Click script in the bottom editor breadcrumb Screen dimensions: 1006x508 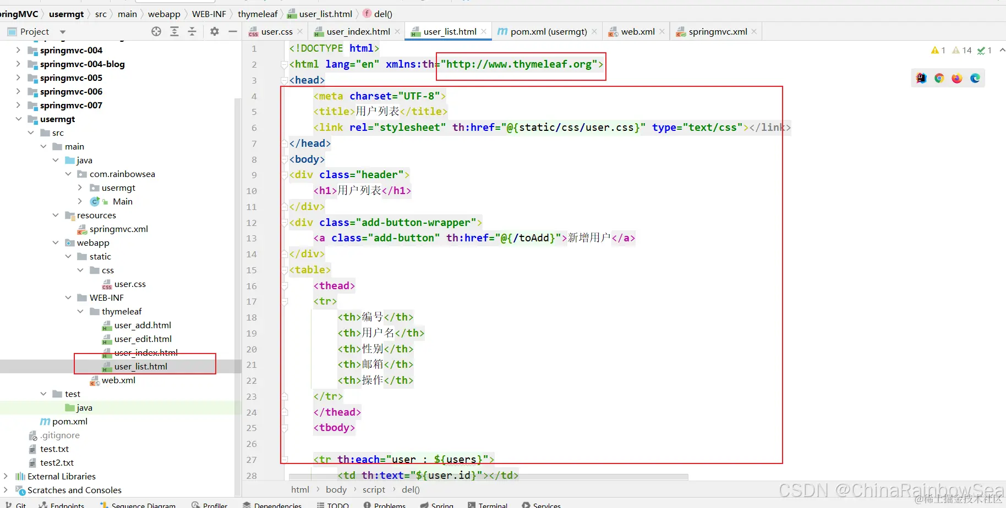374,490
